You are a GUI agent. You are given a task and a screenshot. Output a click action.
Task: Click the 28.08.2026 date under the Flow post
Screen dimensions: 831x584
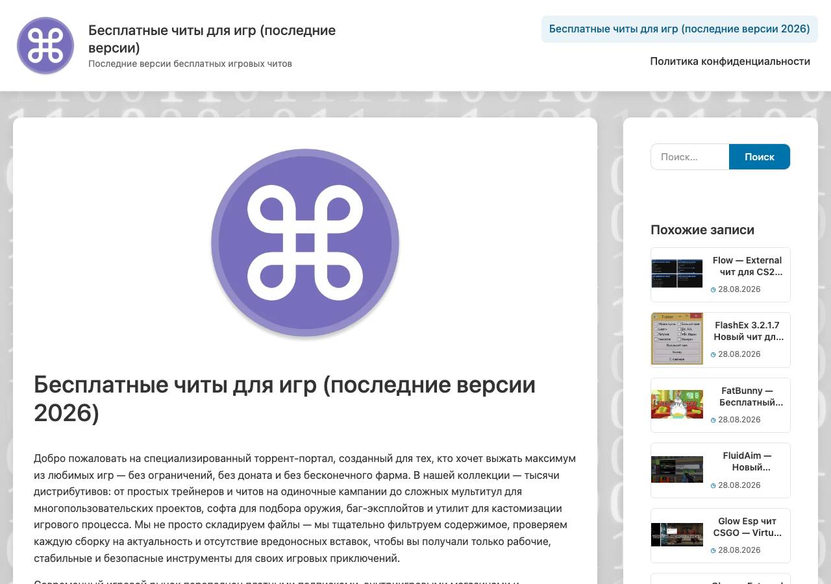(x=739, y=289)
